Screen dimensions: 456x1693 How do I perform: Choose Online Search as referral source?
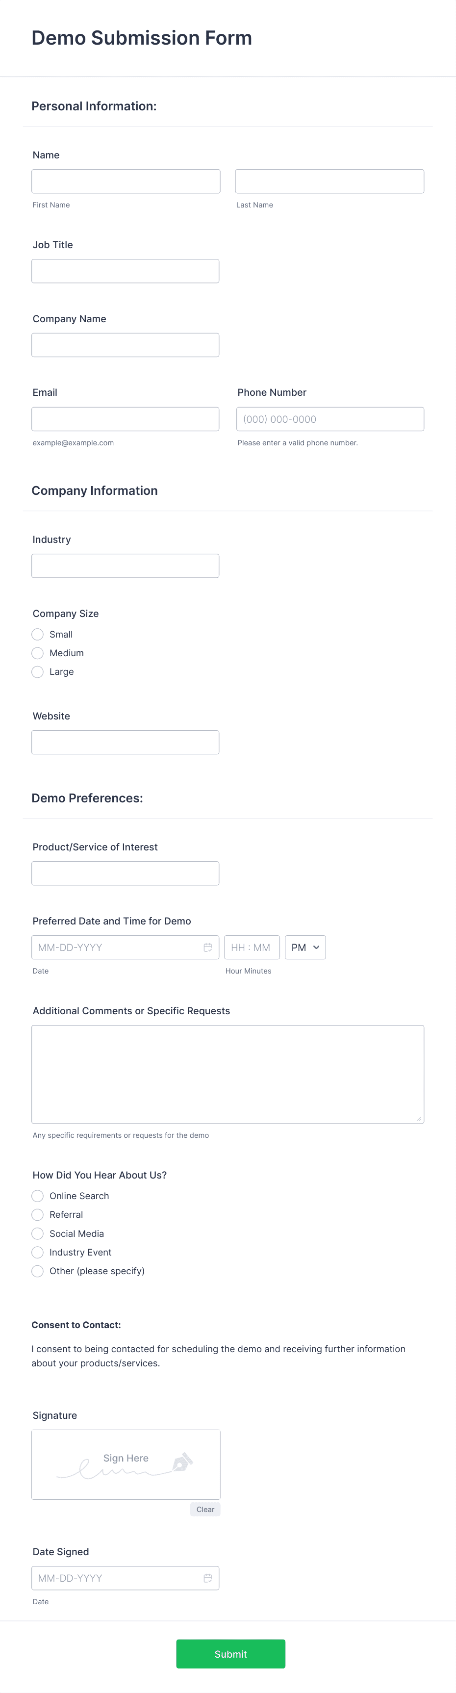[x=37, y=1196]
